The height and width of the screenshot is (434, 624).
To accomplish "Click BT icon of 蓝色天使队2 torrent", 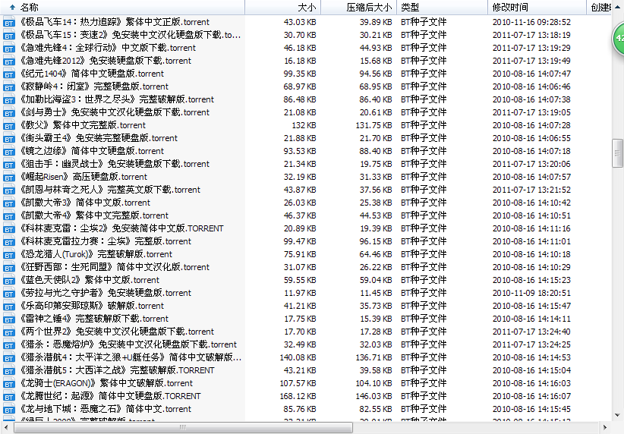I will pyautogui.click(x=9, y=280).
